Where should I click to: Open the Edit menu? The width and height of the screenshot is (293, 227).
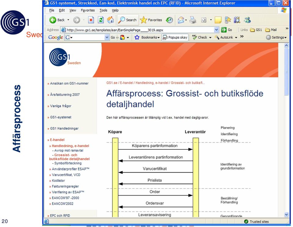(62, 10)
